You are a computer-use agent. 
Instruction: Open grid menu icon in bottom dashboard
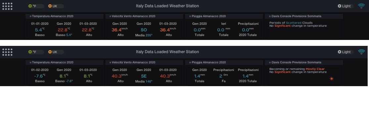point(7,52)
